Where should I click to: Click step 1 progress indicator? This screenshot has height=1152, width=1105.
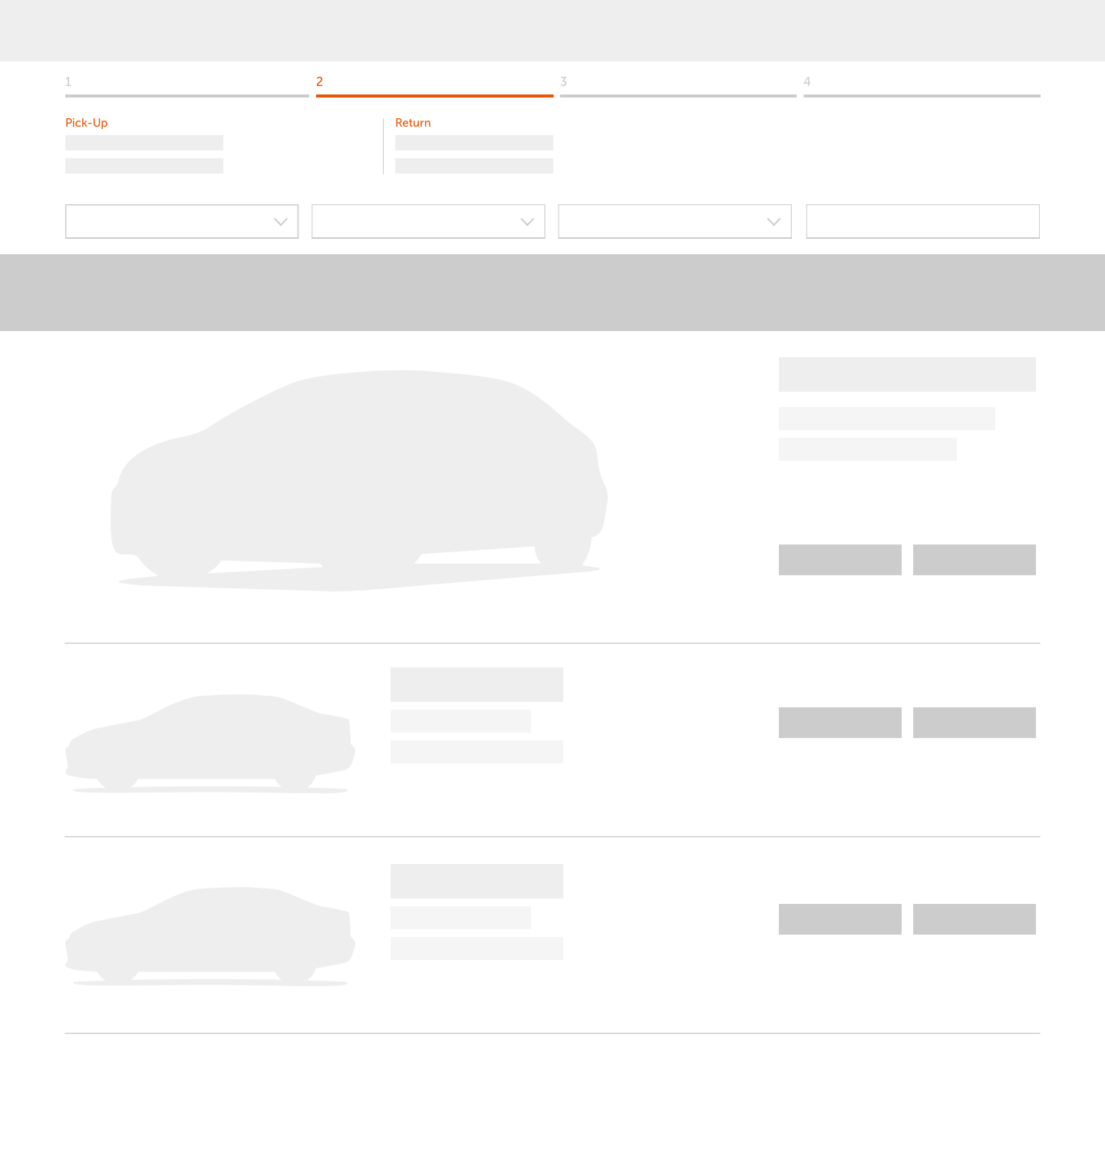coord(186,95)
